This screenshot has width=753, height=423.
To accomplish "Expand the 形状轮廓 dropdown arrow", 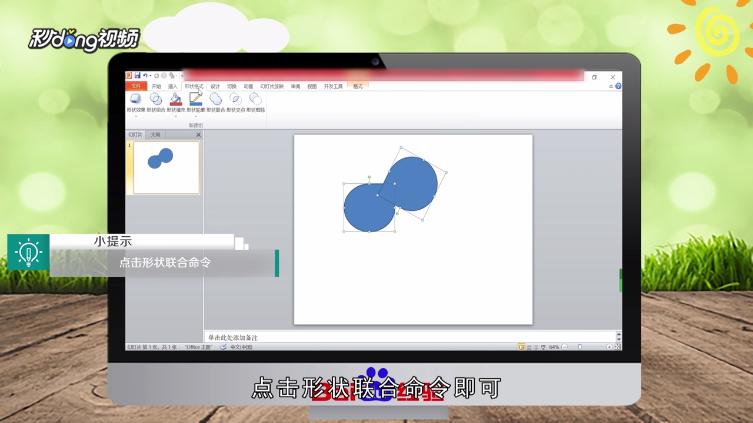I will pos(196,116).
